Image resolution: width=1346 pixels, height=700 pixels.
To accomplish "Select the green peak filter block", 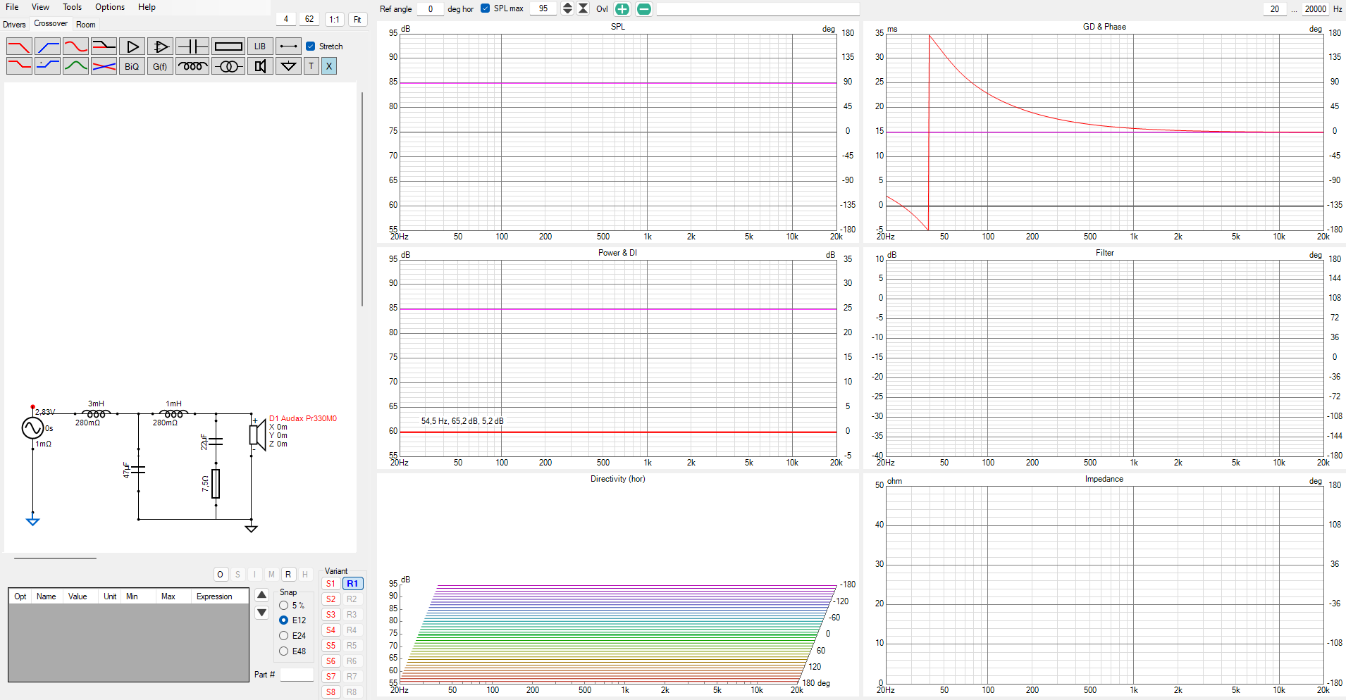I will [x=75, y=66].
